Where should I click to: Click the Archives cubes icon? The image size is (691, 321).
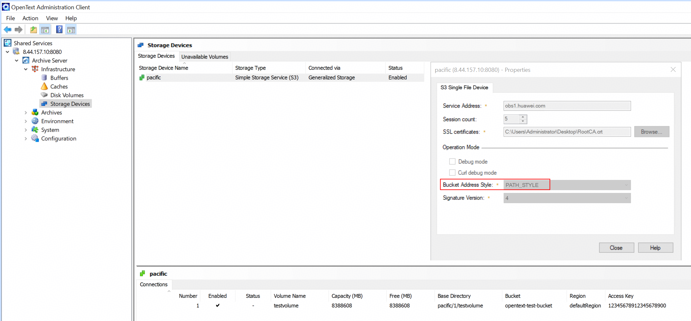point(35,112)
